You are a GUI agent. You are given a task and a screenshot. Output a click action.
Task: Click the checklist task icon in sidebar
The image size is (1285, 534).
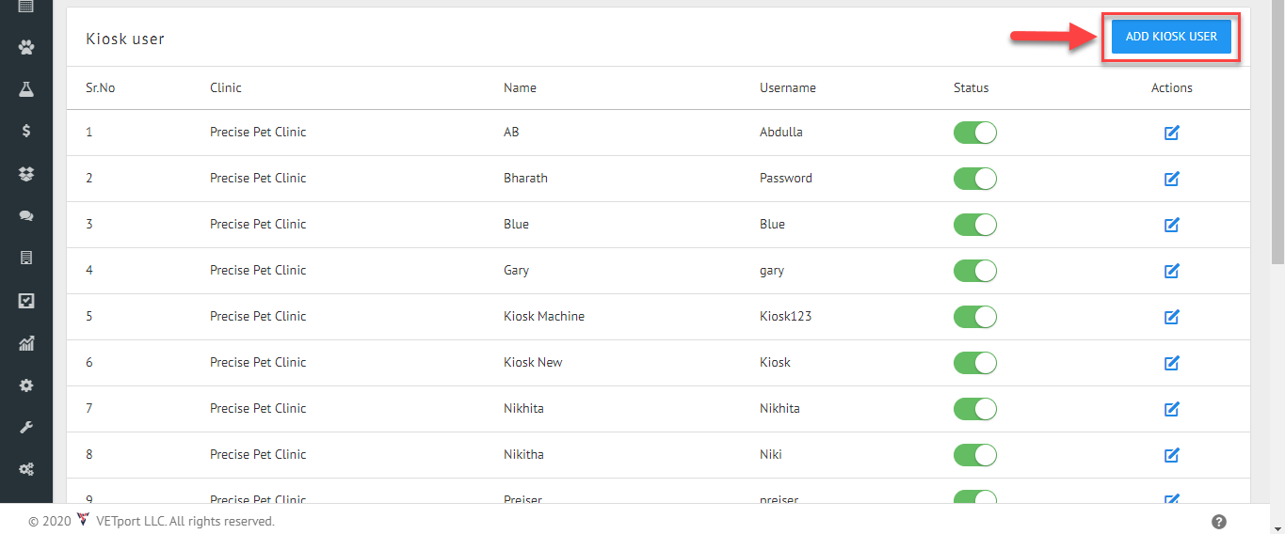tap(26, 301)
